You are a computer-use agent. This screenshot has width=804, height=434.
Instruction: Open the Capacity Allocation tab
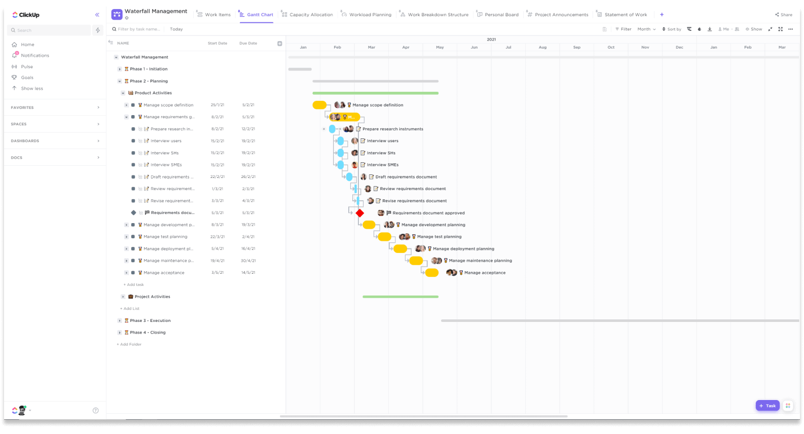[307, 15]
